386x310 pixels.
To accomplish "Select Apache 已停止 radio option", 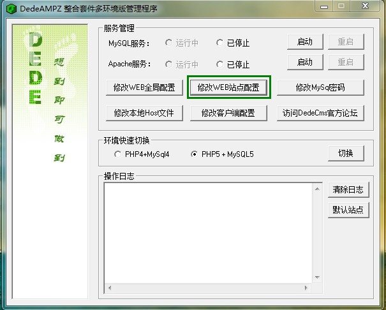I will tap(220, 64).
